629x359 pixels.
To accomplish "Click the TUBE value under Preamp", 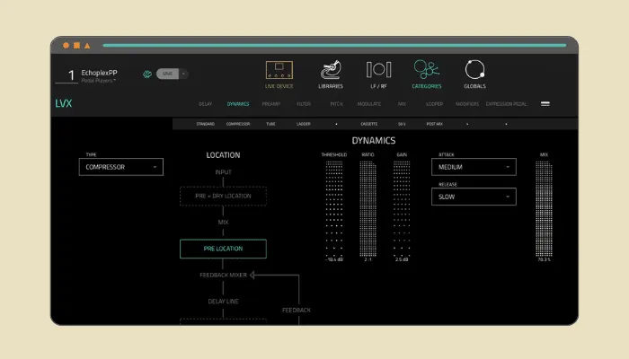I will (270, 124).
